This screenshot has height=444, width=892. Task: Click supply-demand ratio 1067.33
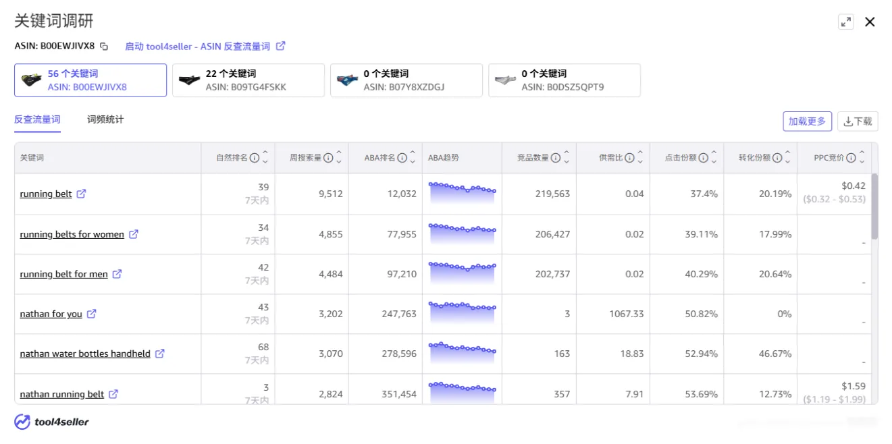[626, 314]
